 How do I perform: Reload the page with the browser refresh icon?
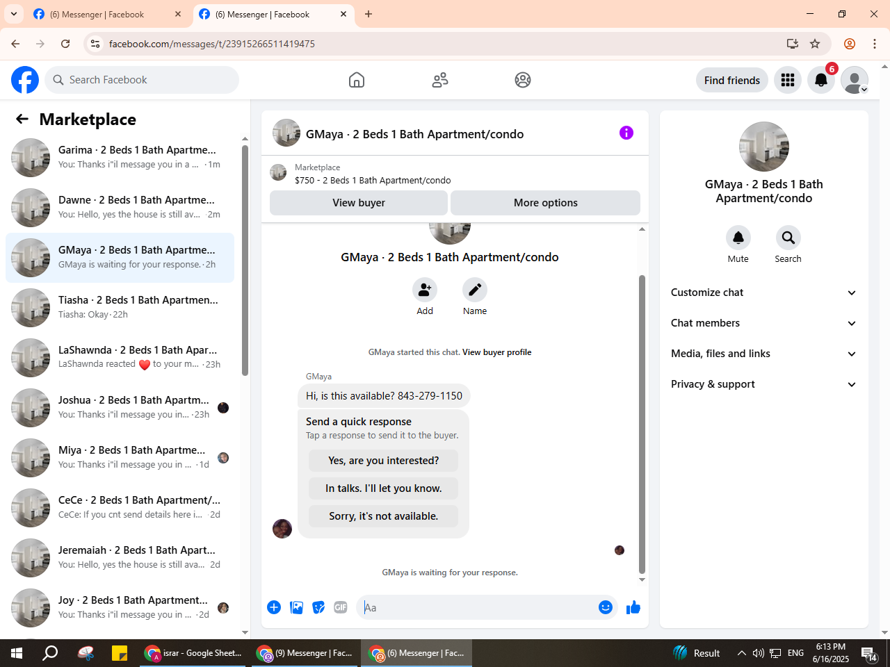[x=65, y=44]
